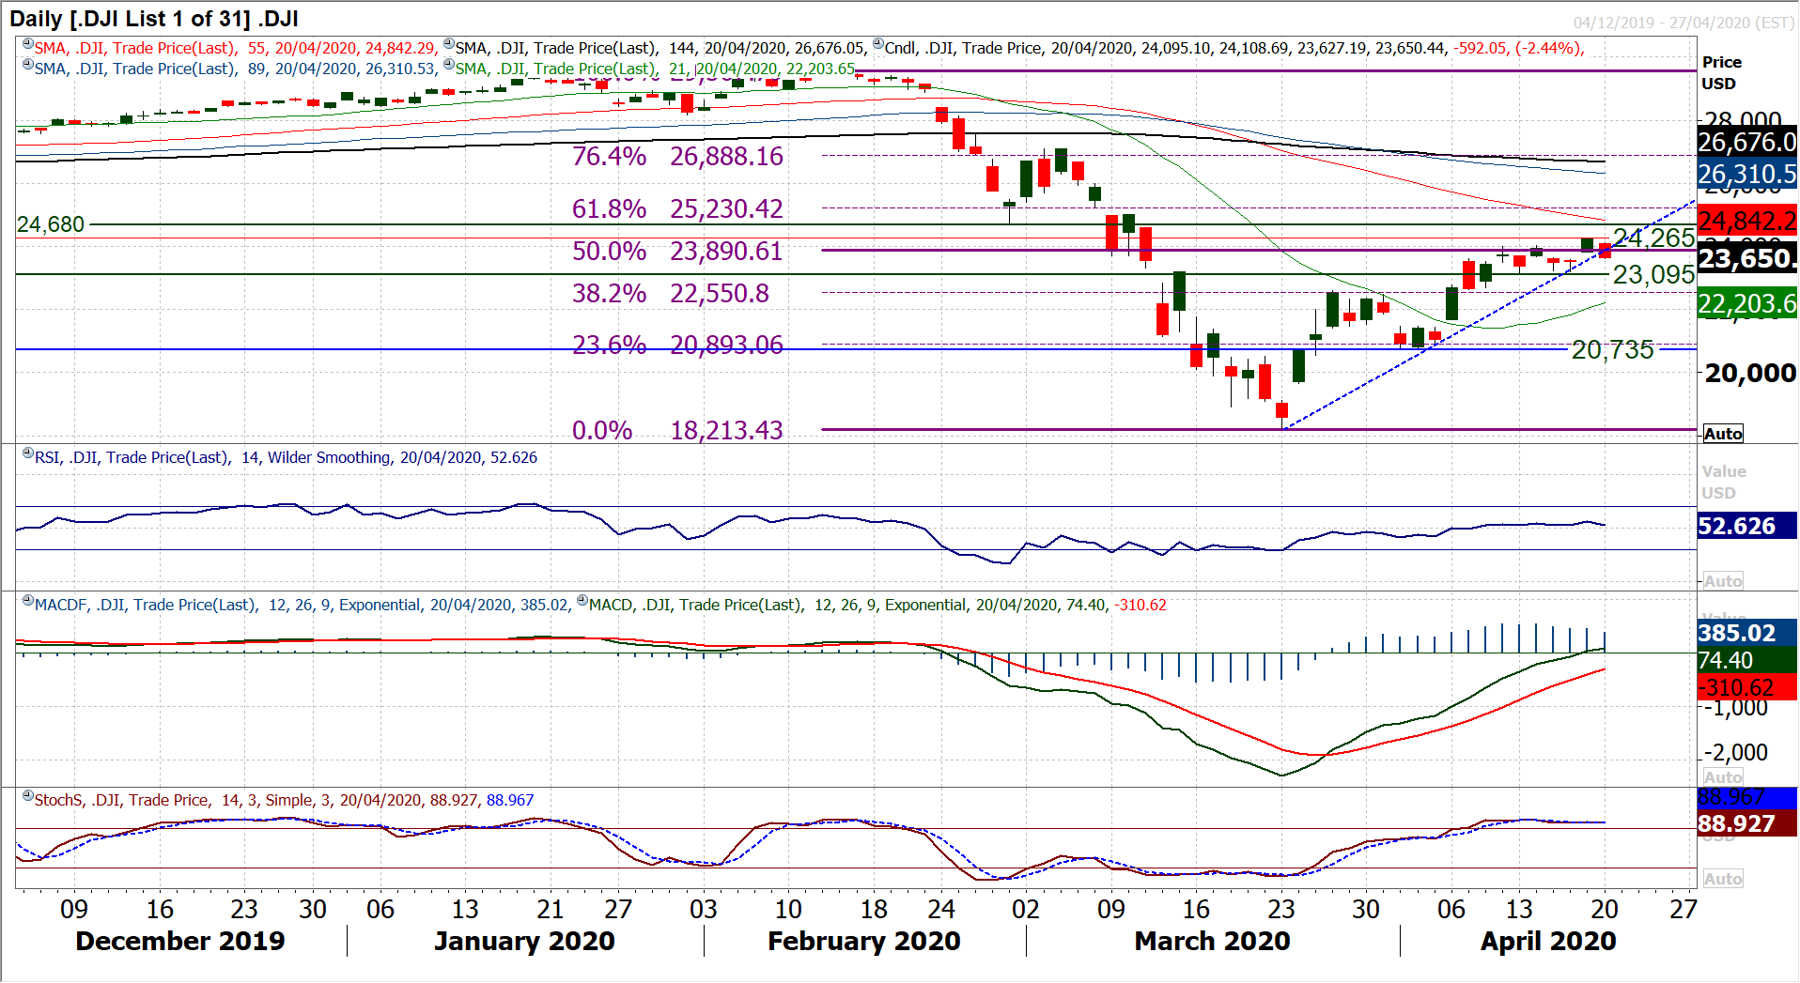Click the icon before the MACD legend

coord(582,601)
